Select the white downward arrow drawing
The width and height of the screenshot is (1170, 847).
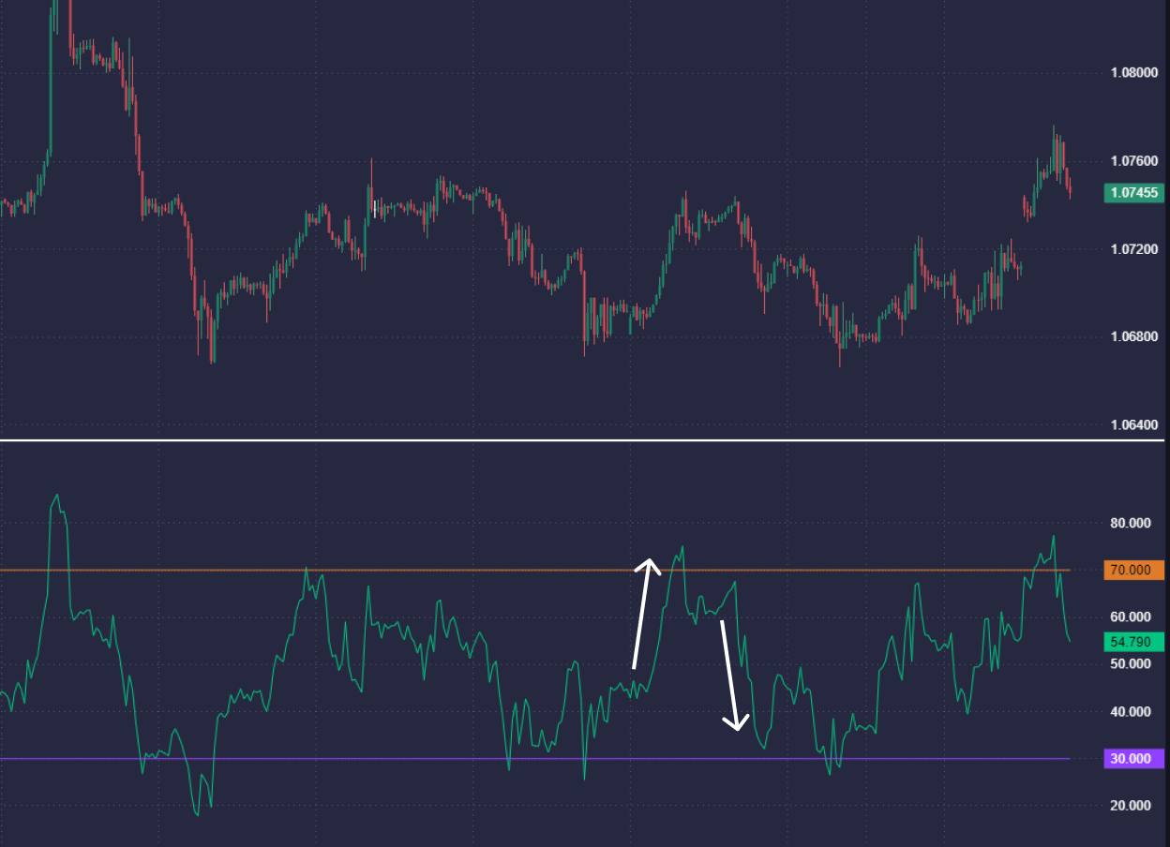[x=729, y=673]
